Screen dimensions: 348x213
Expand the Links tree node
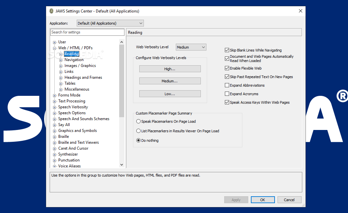click(x=61, y=72)
